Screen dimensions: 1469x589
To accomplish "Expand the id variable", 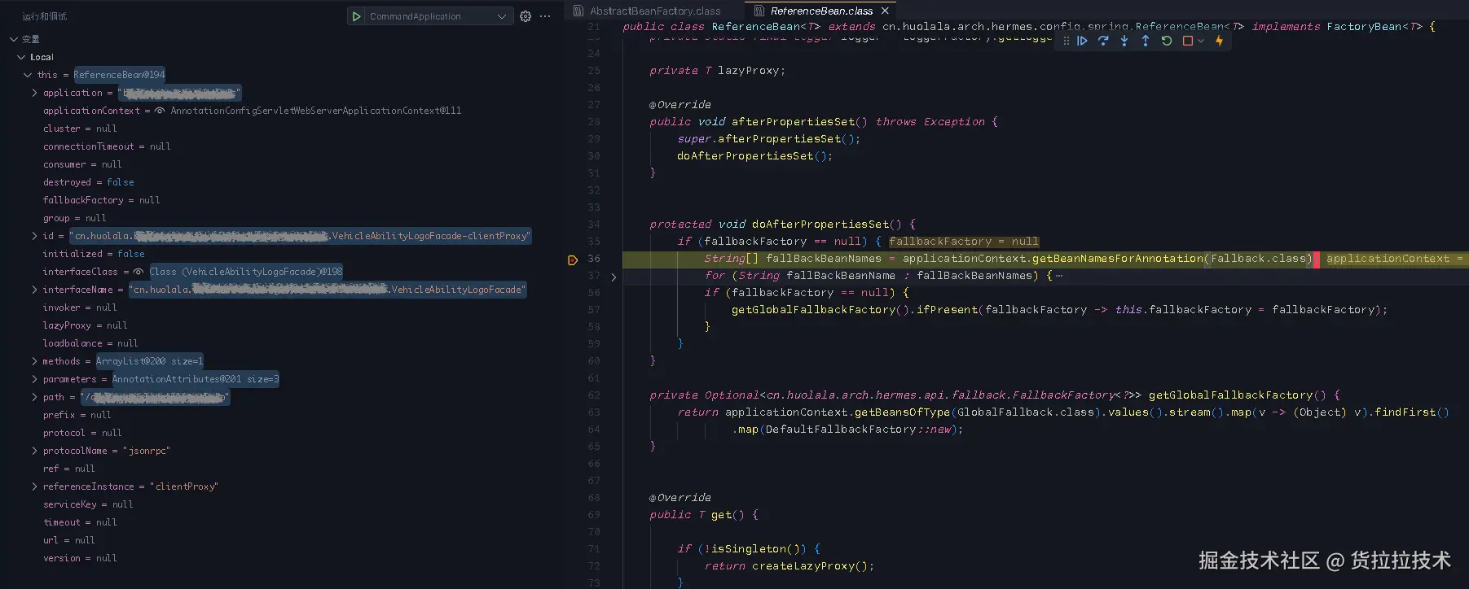I will 34,236.
